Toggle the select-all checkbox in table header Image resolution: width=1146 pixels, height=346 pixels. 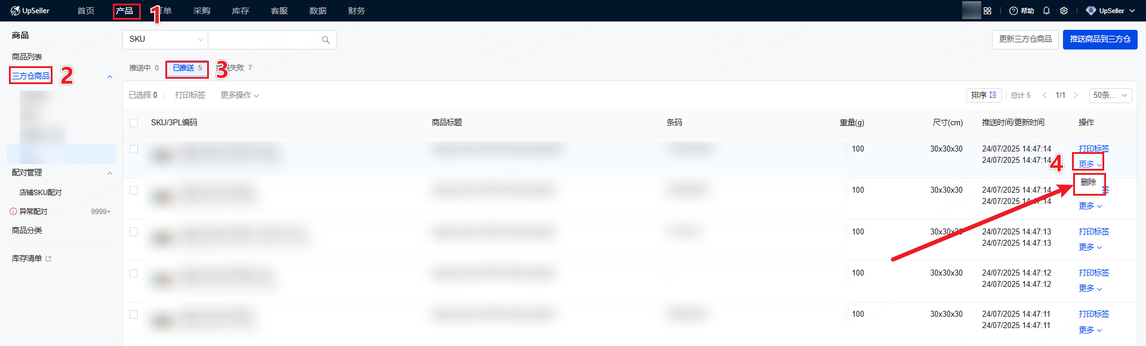[134, 123]
